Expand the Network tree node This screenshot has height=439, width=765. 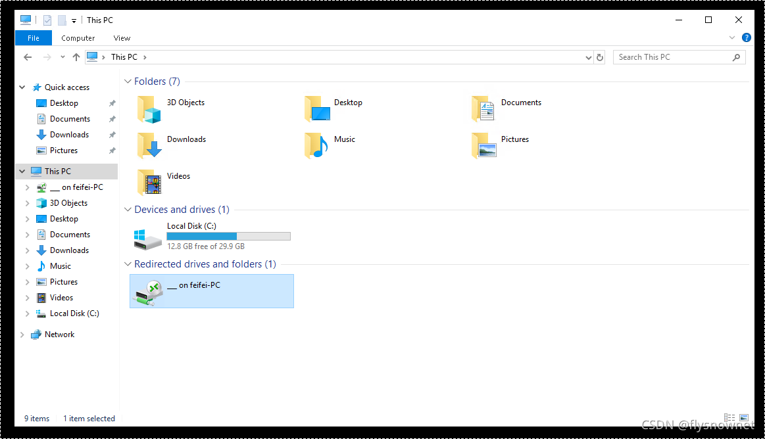coord(22,335)
